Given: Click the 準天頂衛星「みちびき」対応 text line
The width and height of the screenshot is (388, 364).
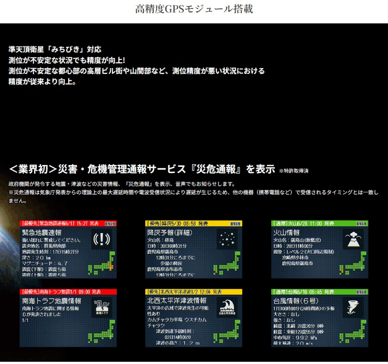Looking at the screenshot, I should click(x=55, y=49).
